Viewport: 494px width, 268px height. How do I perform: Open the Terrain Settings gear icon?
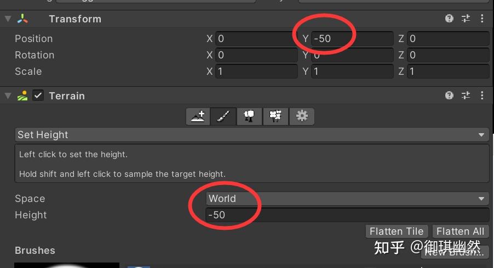(x=302, y=116)
